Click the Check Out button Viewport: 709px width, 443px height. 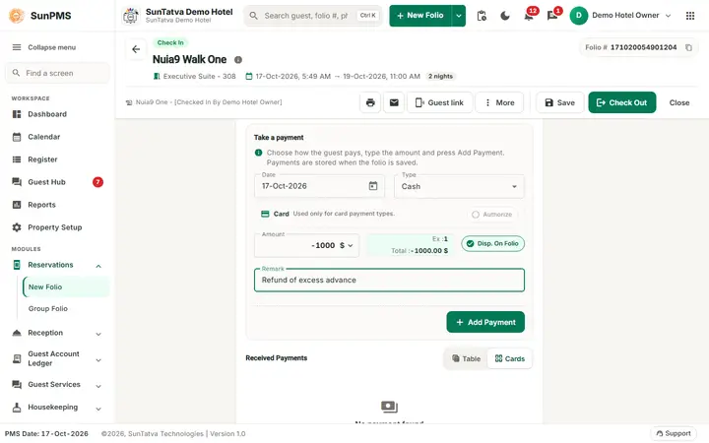621,102
